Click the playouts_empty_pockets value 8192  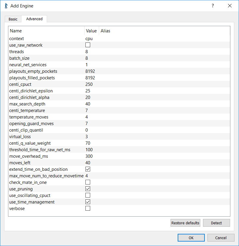[90, 71]
